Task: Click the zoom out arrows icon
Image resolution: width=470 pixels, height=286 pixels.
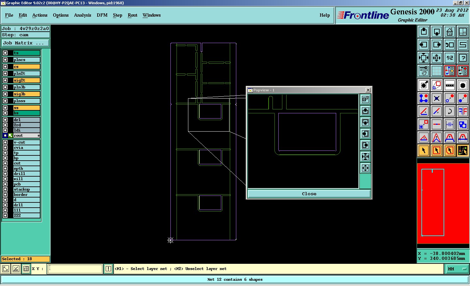Action: tap(437, 58)
